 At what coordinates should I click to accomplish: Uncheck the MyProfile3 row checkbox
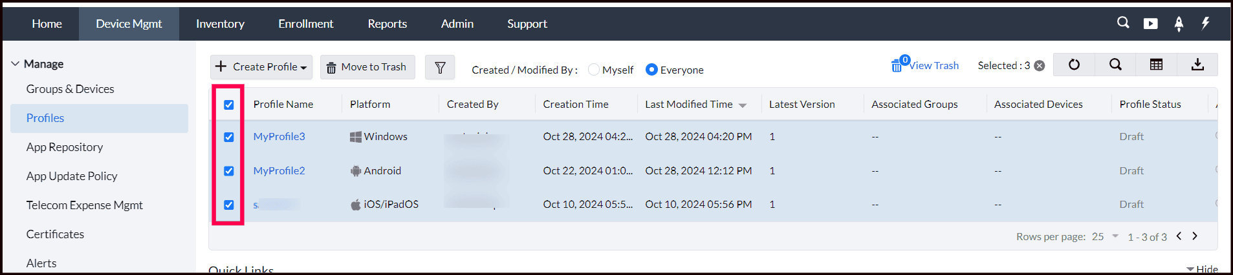click(x=229, y=137)
